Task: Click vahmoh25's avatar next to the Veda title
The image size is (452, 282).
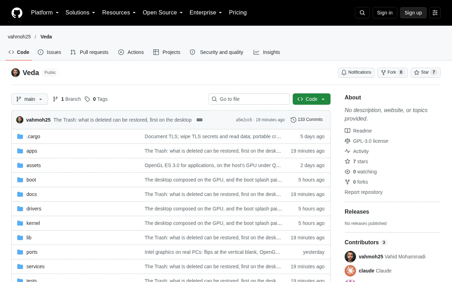Action: click(x=16, y=73)
